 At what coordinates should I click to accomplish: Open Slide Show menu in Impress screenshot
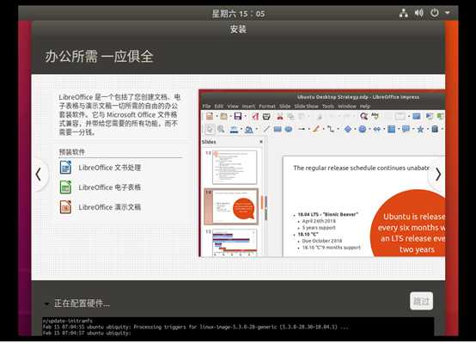tap(306, 107)
